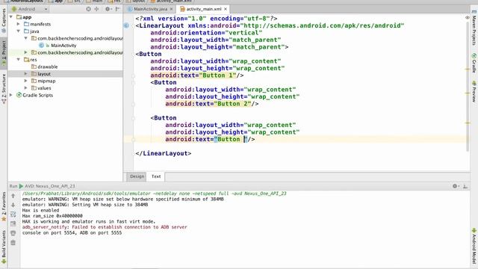
Task: Click the '<?xml version="1.0"' declaration line
Action: point(206,18)
